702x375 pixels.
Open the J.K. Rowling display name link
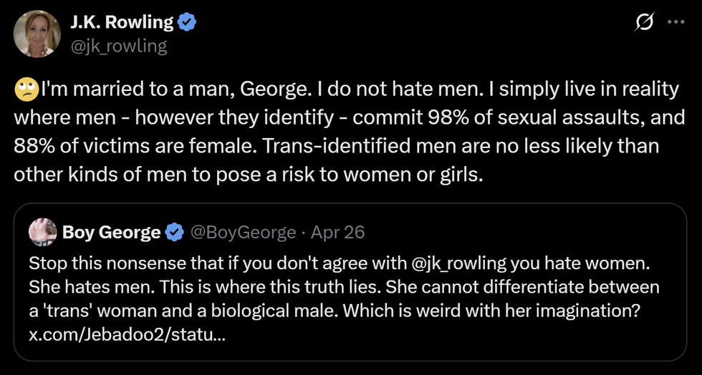(122, 22)
